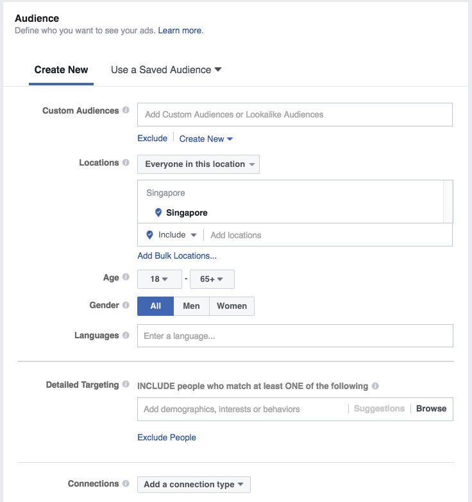Click info icon next to Detailed Targeting

126,385
